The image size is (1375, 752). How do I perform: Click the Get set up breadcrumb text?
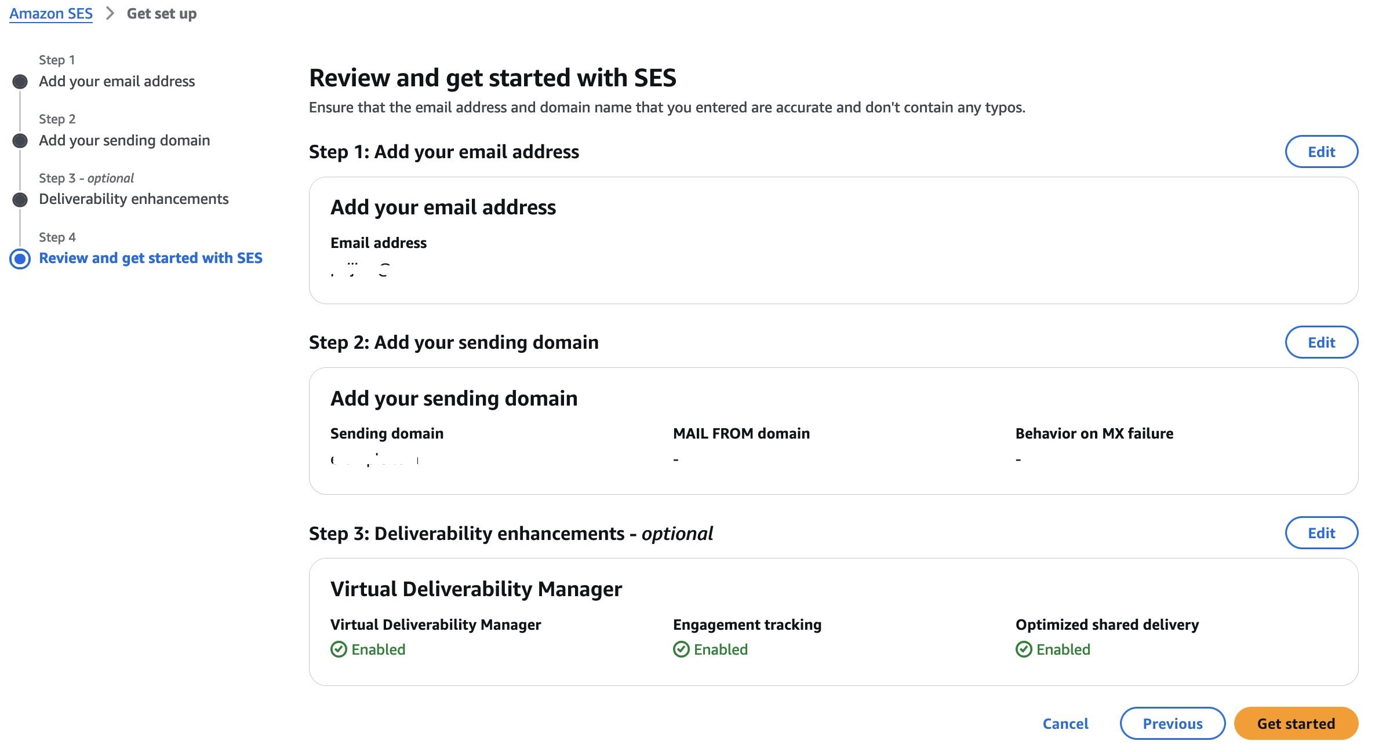coord(162,13)
